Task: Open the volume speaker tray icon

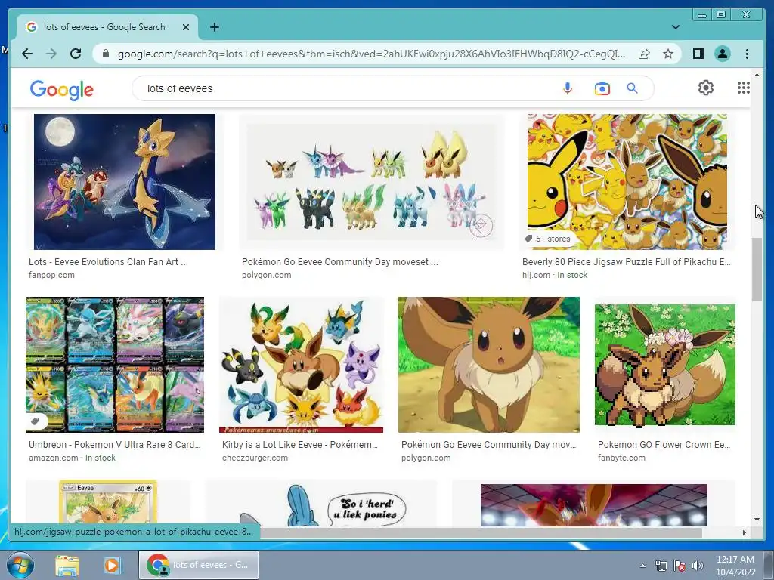Action: pos(698,566)
